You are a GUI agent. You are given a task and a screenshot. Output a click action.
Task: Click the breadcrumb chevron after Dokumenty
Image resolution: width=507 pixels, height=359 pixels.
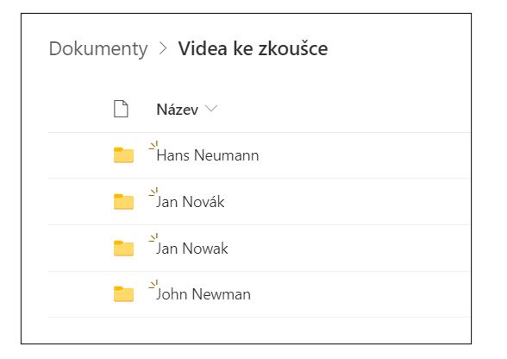(163, 48)
